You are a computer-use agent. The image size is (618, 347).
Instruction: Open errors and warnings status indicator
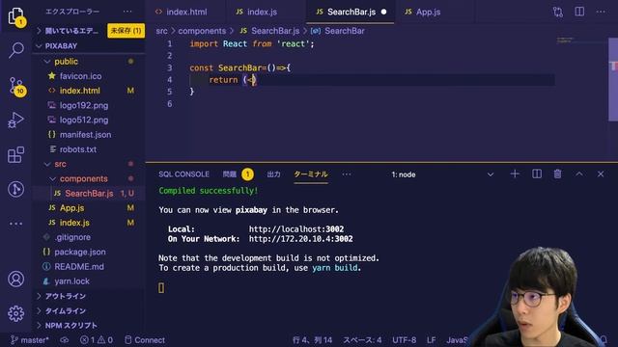click(97, 340)
